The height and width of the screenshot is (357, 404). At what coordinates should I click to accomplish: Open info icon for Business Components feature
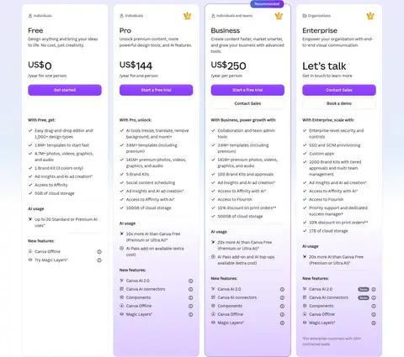[282, 306]
